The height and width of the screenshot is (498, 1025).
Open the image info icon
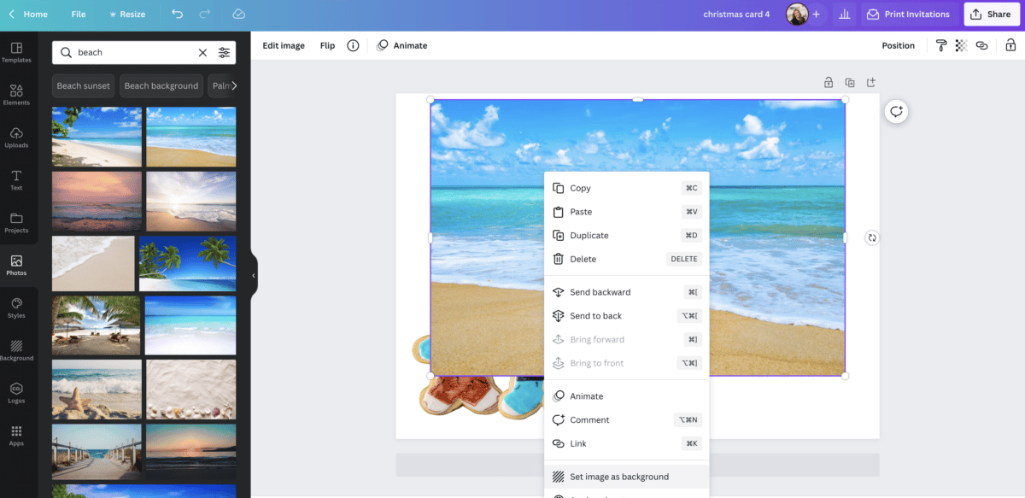[353, 46]
